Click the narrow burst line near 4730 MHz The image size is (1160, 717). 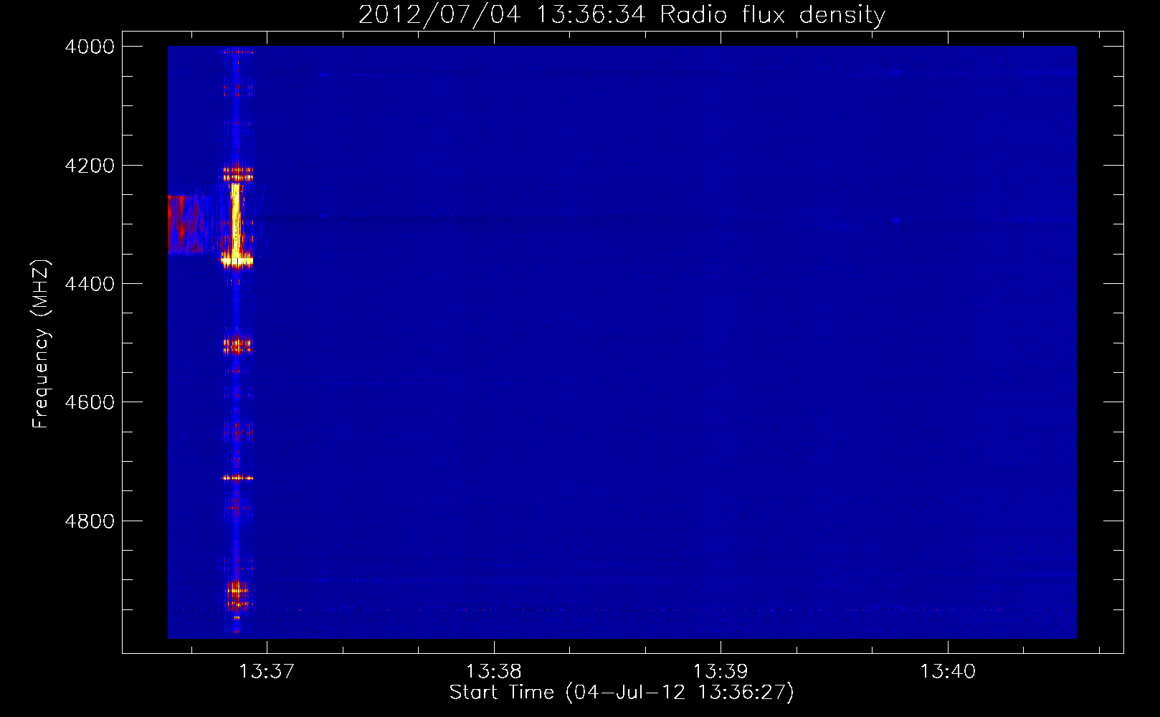coord(237,478)
